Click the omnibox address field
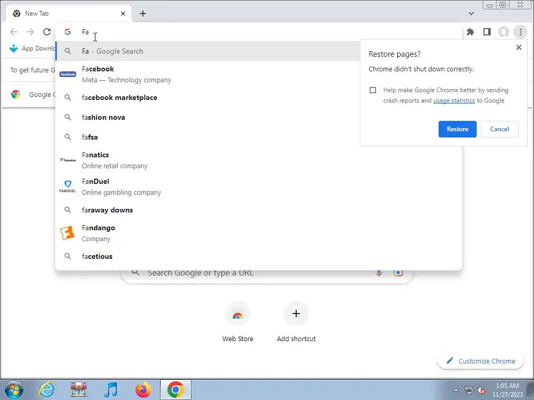Viewport: 534px width, 400px height. (259, 32)
